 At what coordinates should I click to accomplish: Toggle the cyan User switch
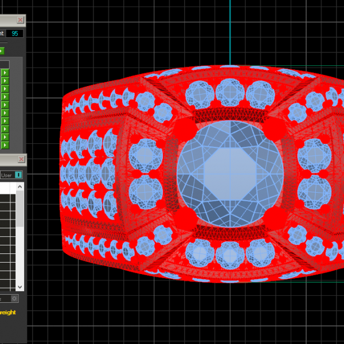[x=18, y=174]
